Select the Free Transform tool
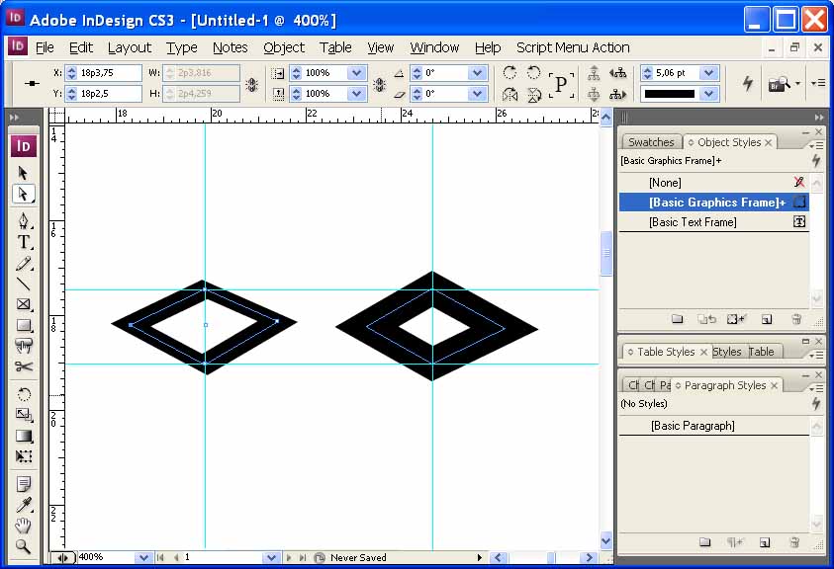The height and width of the screenshot is (569, 834). [24, 456]
